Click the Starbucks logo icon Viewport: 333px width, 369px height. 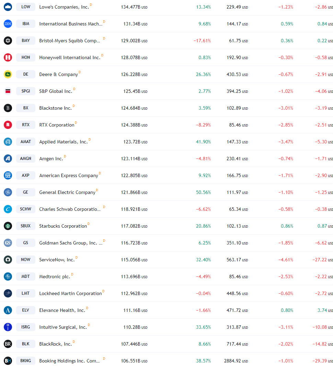(8, 226)
